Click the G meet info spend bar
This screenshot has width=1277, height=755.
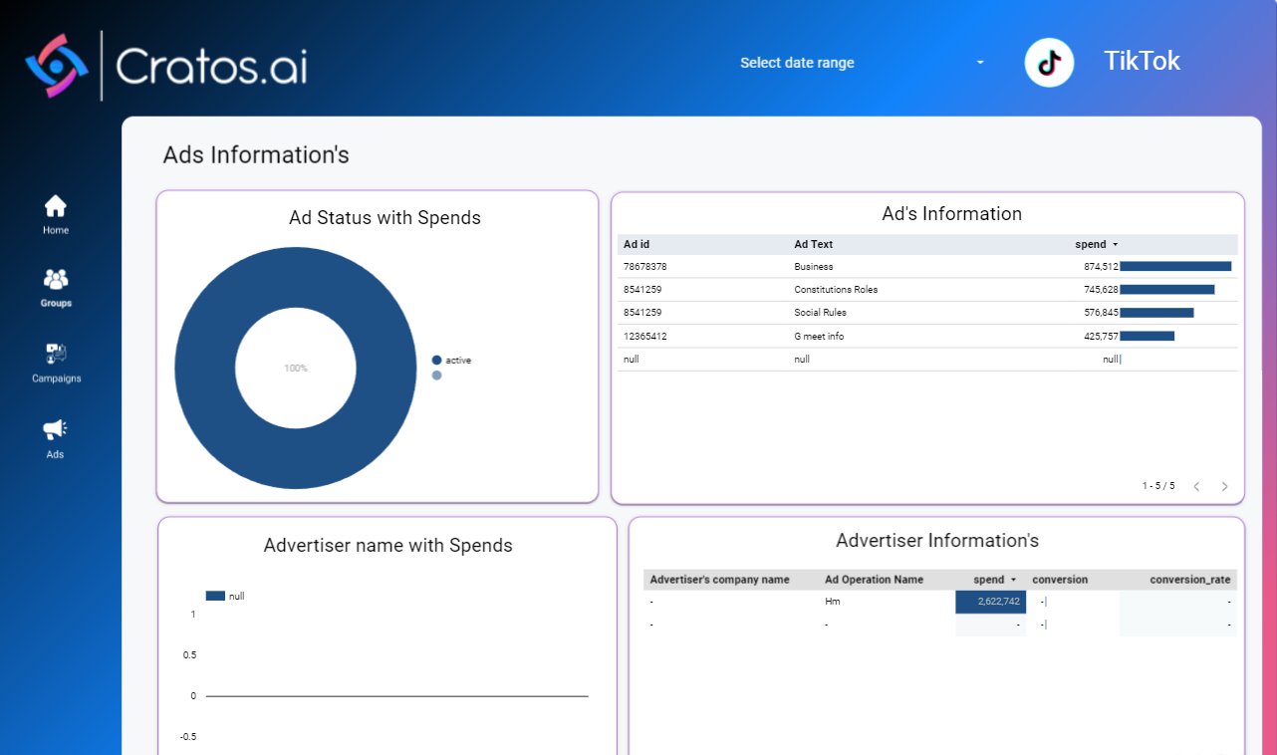[1148, 337]
